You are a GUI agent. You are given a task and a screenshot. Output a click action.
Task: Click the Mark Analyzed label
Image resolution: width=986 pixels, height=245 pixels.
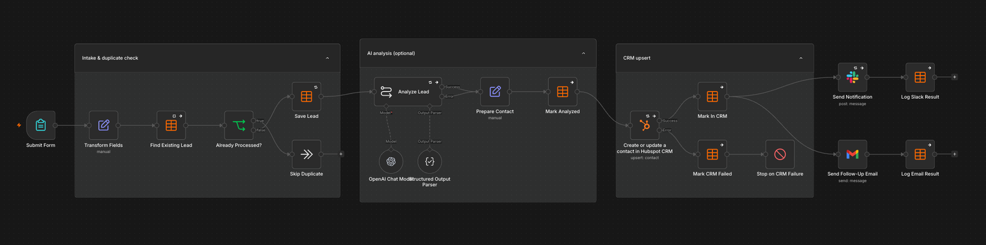click(x=563, y=112)
